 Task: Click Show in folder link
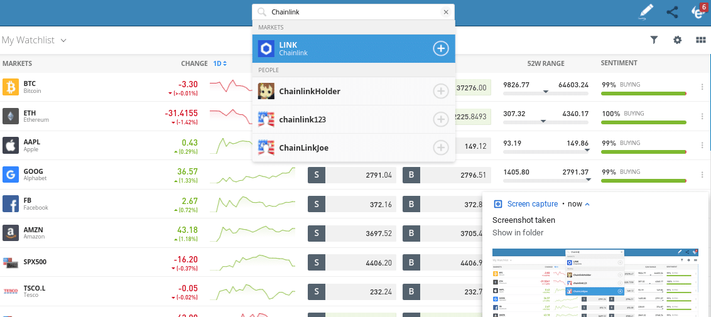pos(518,233)
